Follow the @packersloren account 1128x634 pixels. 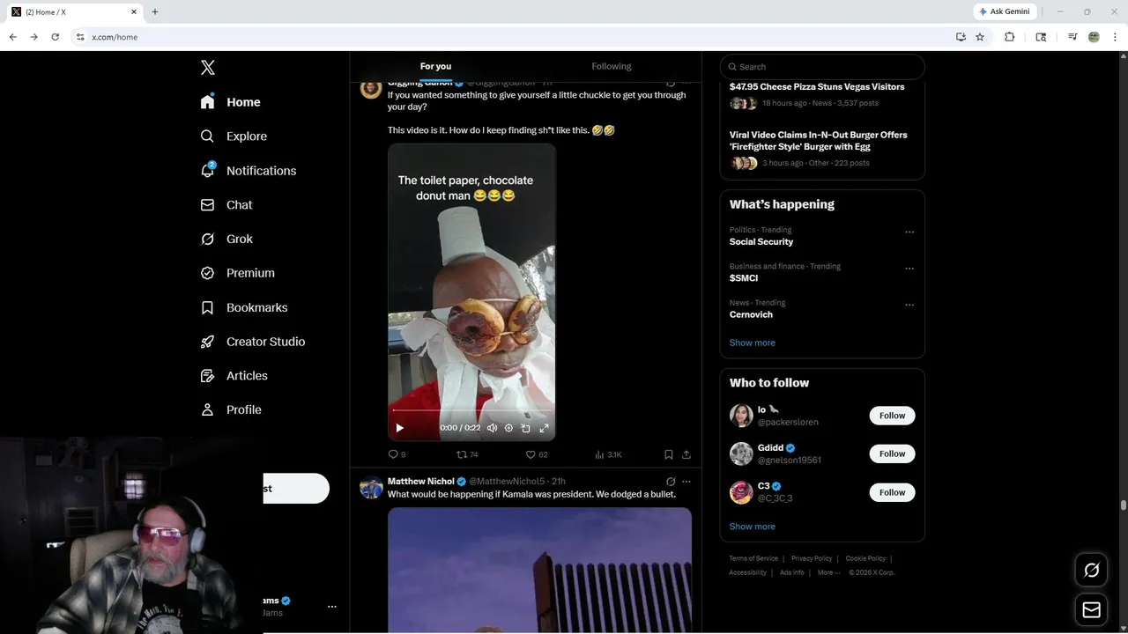[892, 416]
